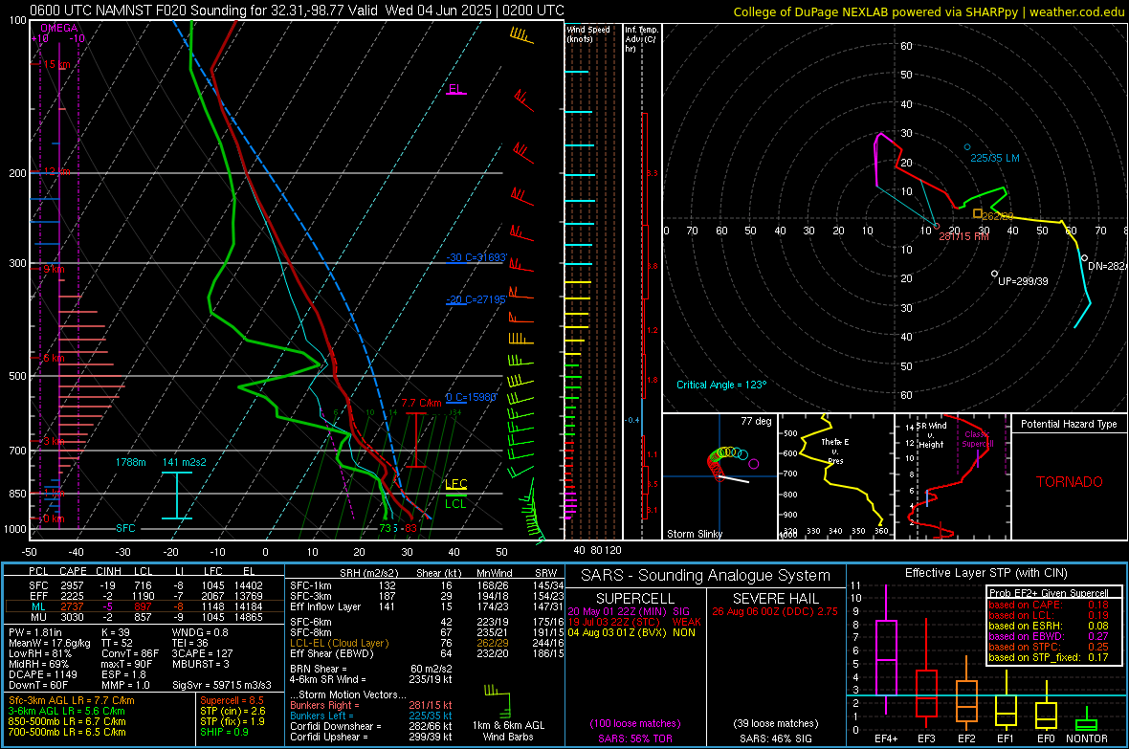Click the Prob EF2+ Given Supercell header
Viewport: 1129px width, 749px height.
[x=1049, y=593]
